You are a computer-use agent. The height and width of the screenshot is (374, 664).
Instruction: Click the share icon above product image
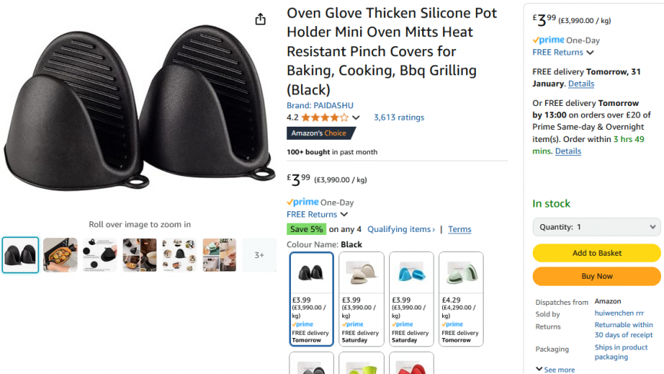pos(260,19)
